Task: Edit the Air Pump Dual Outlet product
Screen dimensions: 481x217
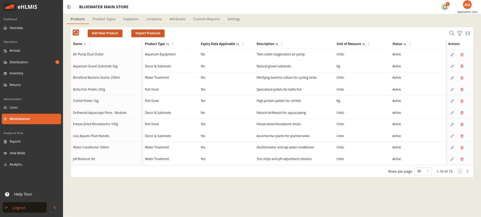Action: (452, 55)
